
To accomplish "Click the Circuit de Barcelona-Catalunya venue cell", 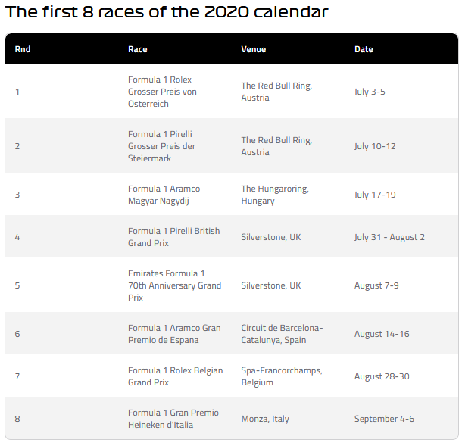I will pos(282,334).
